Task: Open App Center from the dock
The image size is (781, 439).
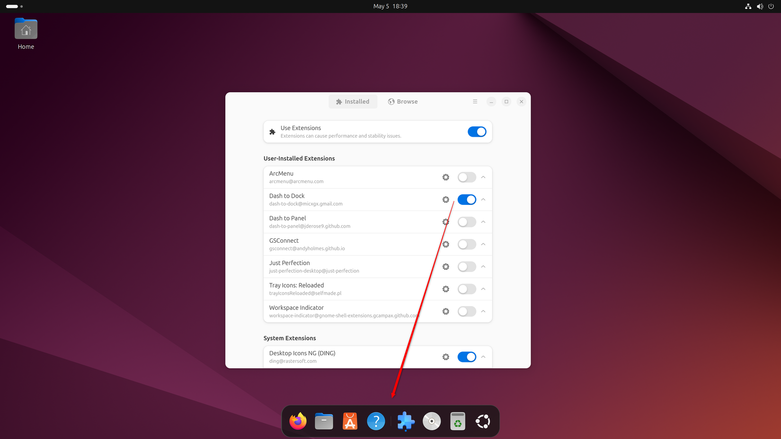Action: 349,421
